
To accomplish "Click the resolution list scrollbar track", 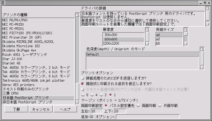I will 147,37.
